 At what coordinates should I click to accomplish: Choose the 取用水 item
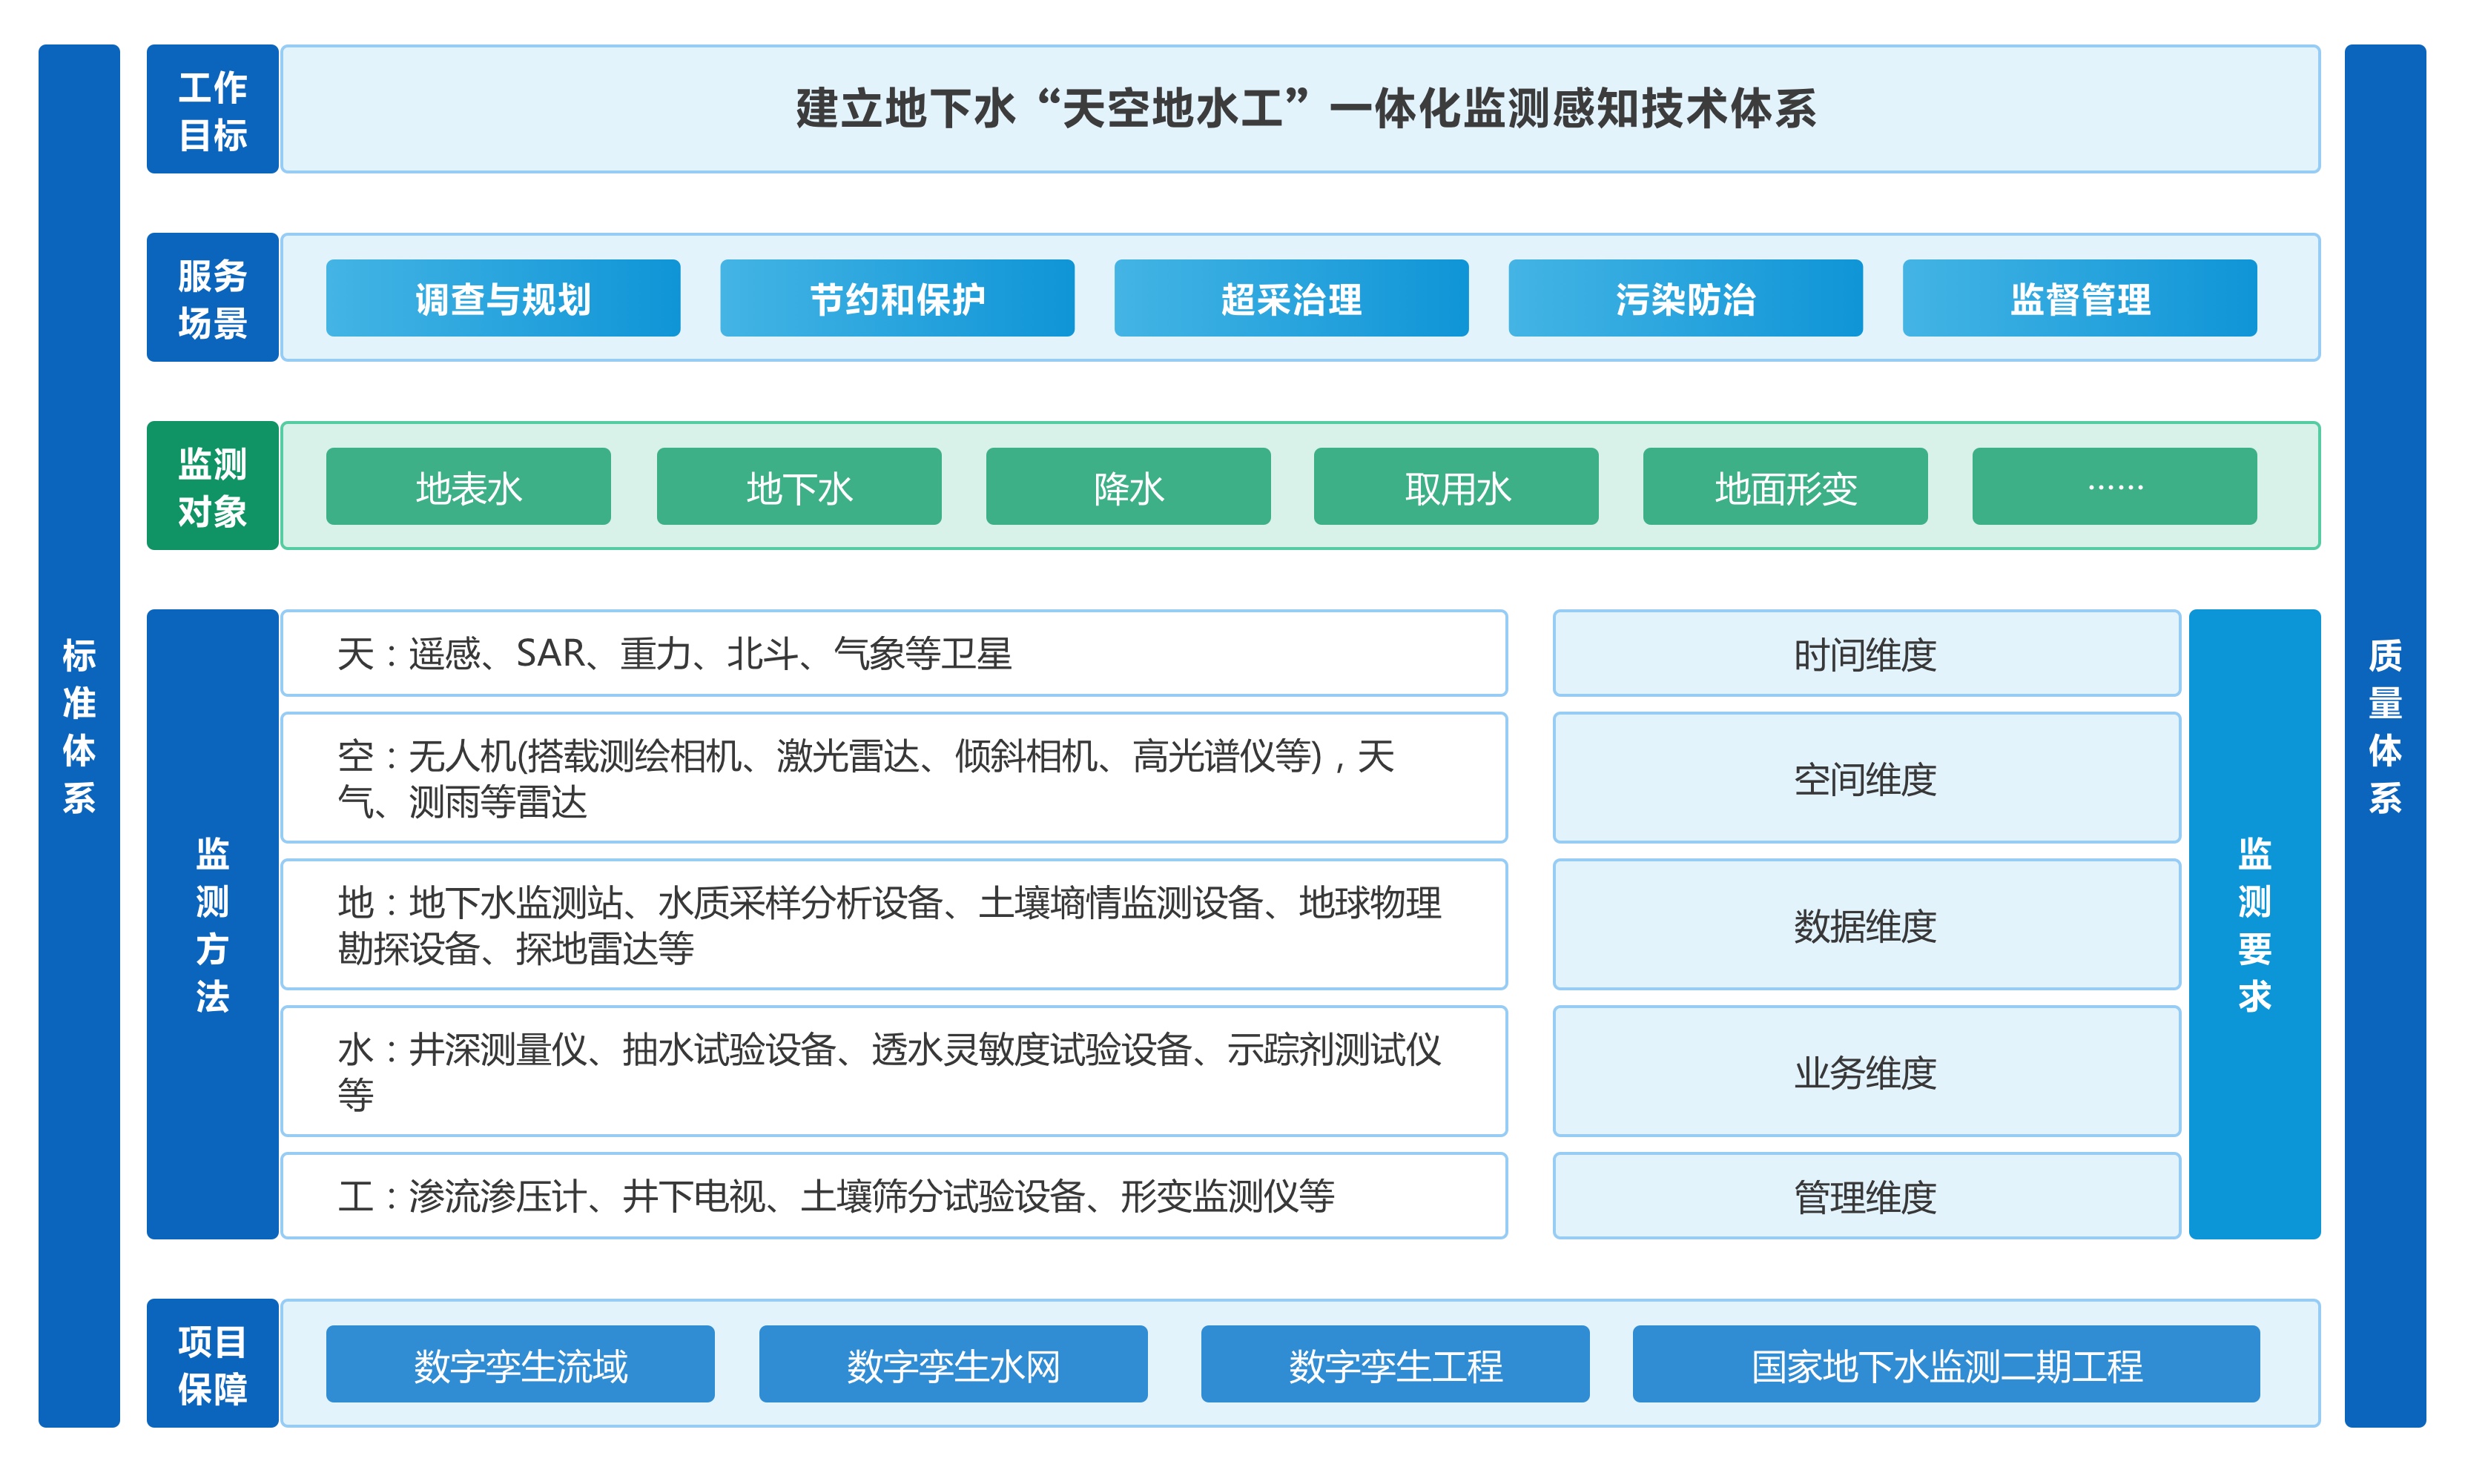coord(1456,487)
